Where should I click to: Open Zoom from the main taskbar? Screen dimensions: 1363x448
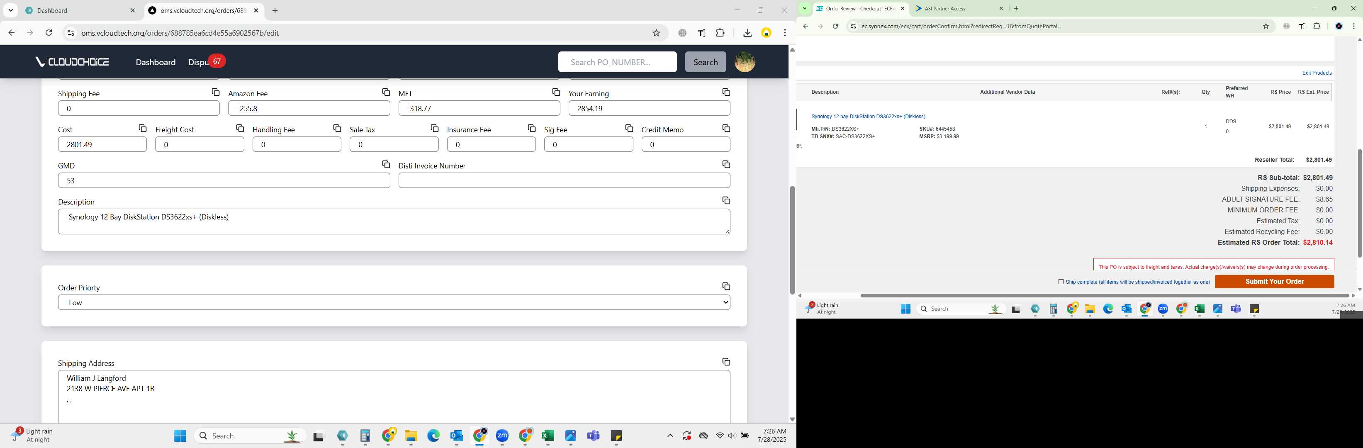pyautogui.click(x=502, y=436)
